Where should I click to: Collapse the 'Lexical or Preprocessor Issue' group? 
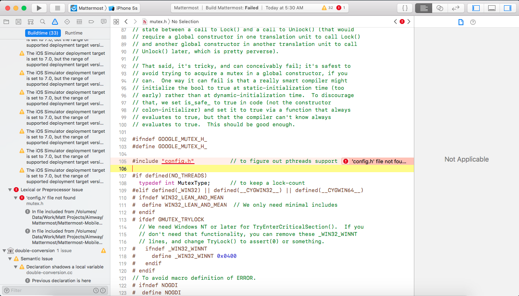(x=10, y=190)
